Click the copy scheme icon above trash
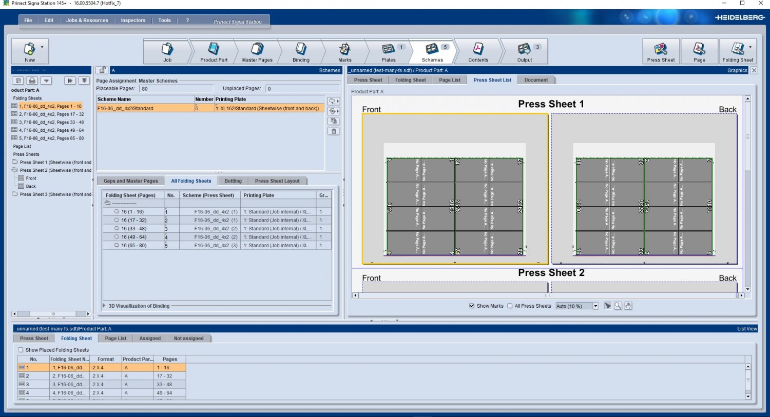 click(334, 121)
